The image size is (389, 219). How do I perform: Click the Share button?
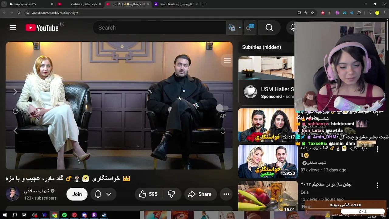[200, 194]
